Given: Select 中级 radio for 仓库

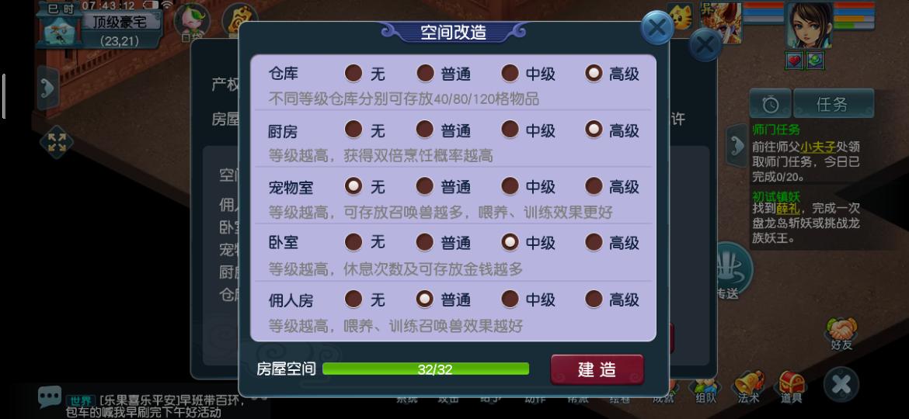Looking at the screenshot, I should click(x=510, y=73).
